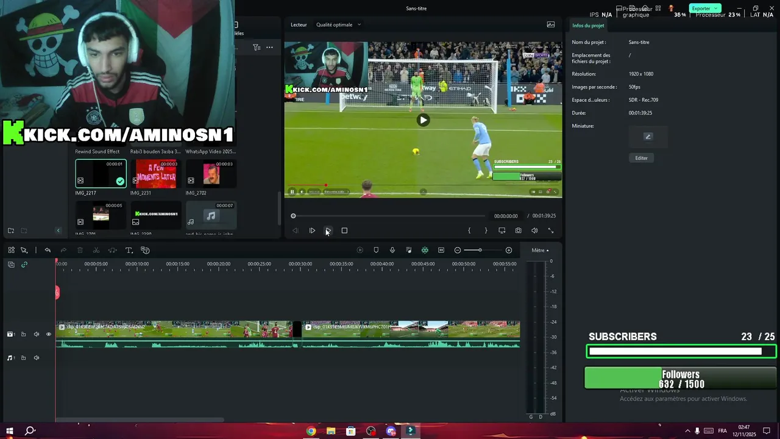Screen dimensions: 780x439
Task: Mute video track 1 speaker icon
Action: 36,334
